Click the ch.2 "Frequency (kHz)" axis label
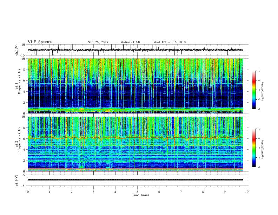 (x=19, y=140)
